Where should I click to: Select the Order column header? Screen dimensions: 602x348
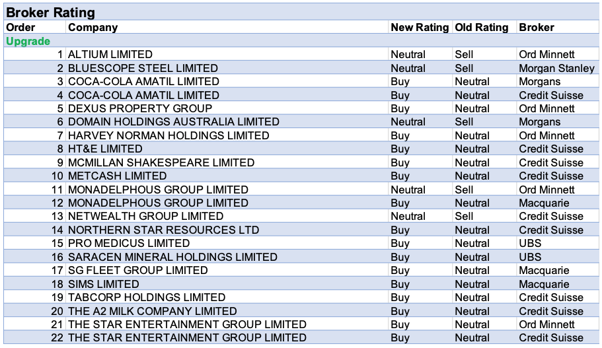20,28
